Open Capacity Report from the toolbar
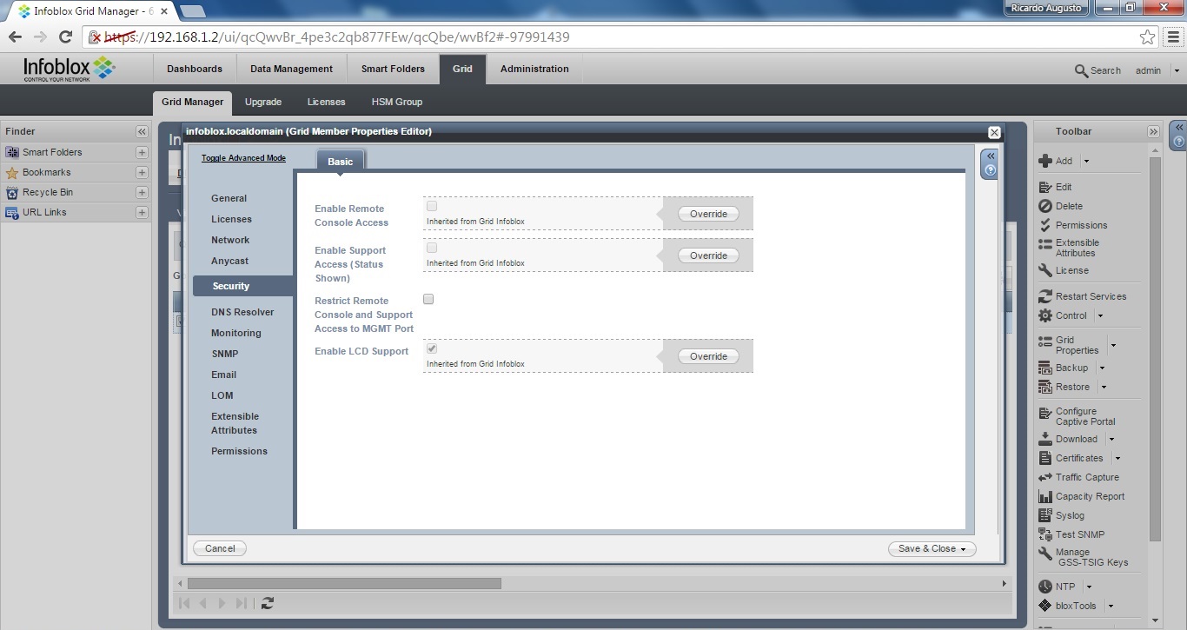The height and width of the screenshot is (630, 1187). (1045, 496)
